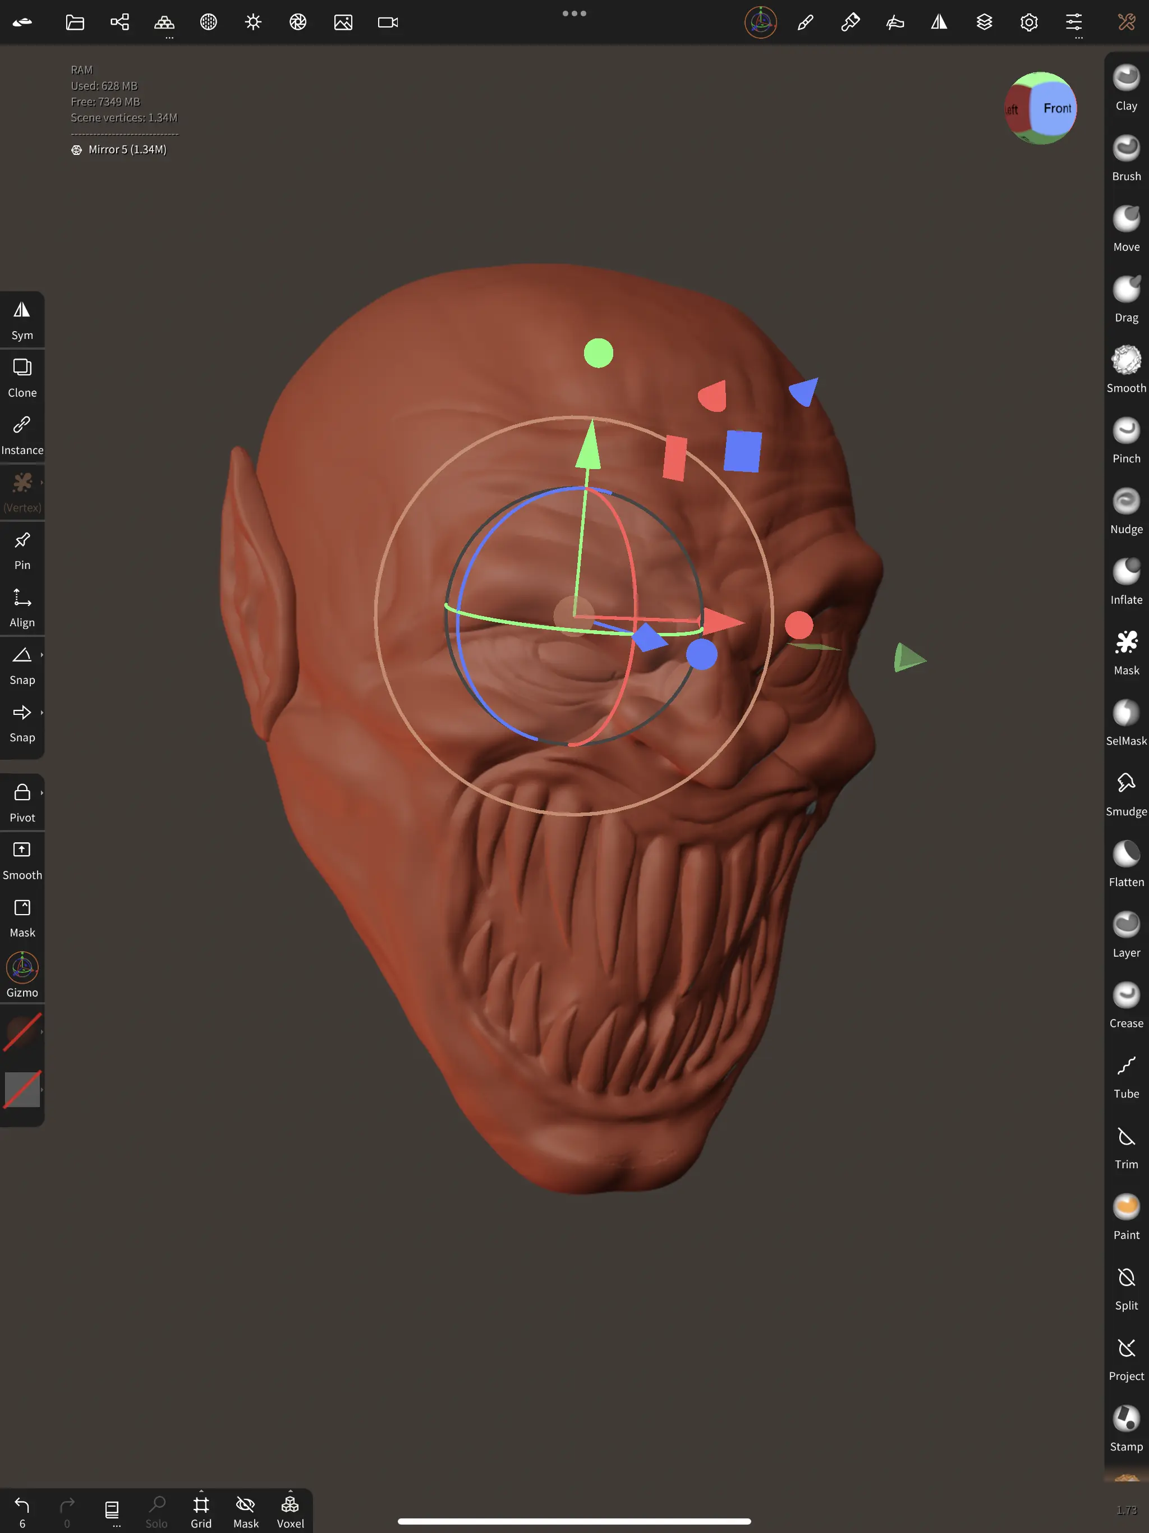The height and width of the screenshot is (1533, 1149).
Task: Select the Project tool
Action: click(x=1126, y=1360)
